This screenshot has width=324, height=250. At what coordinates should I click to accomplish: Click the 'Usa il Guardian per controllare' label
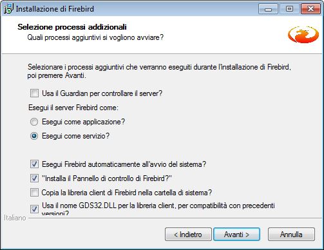[x=102, y=93]
